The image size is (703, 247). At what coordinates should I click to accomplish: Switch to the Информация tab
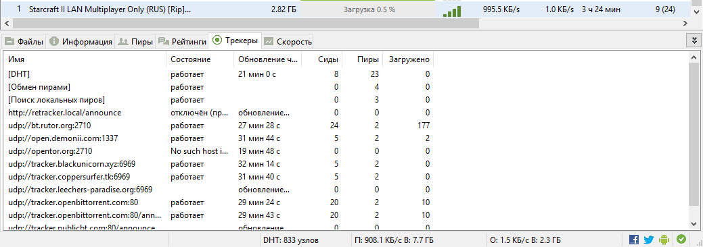(81, 42)
